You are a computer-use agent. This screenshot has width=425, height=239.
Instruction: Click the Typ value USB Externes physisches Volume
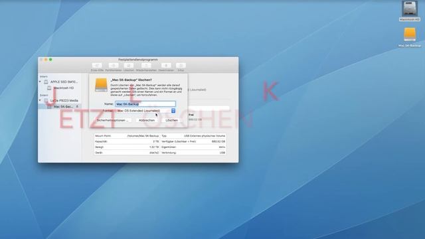click(205, 135)
